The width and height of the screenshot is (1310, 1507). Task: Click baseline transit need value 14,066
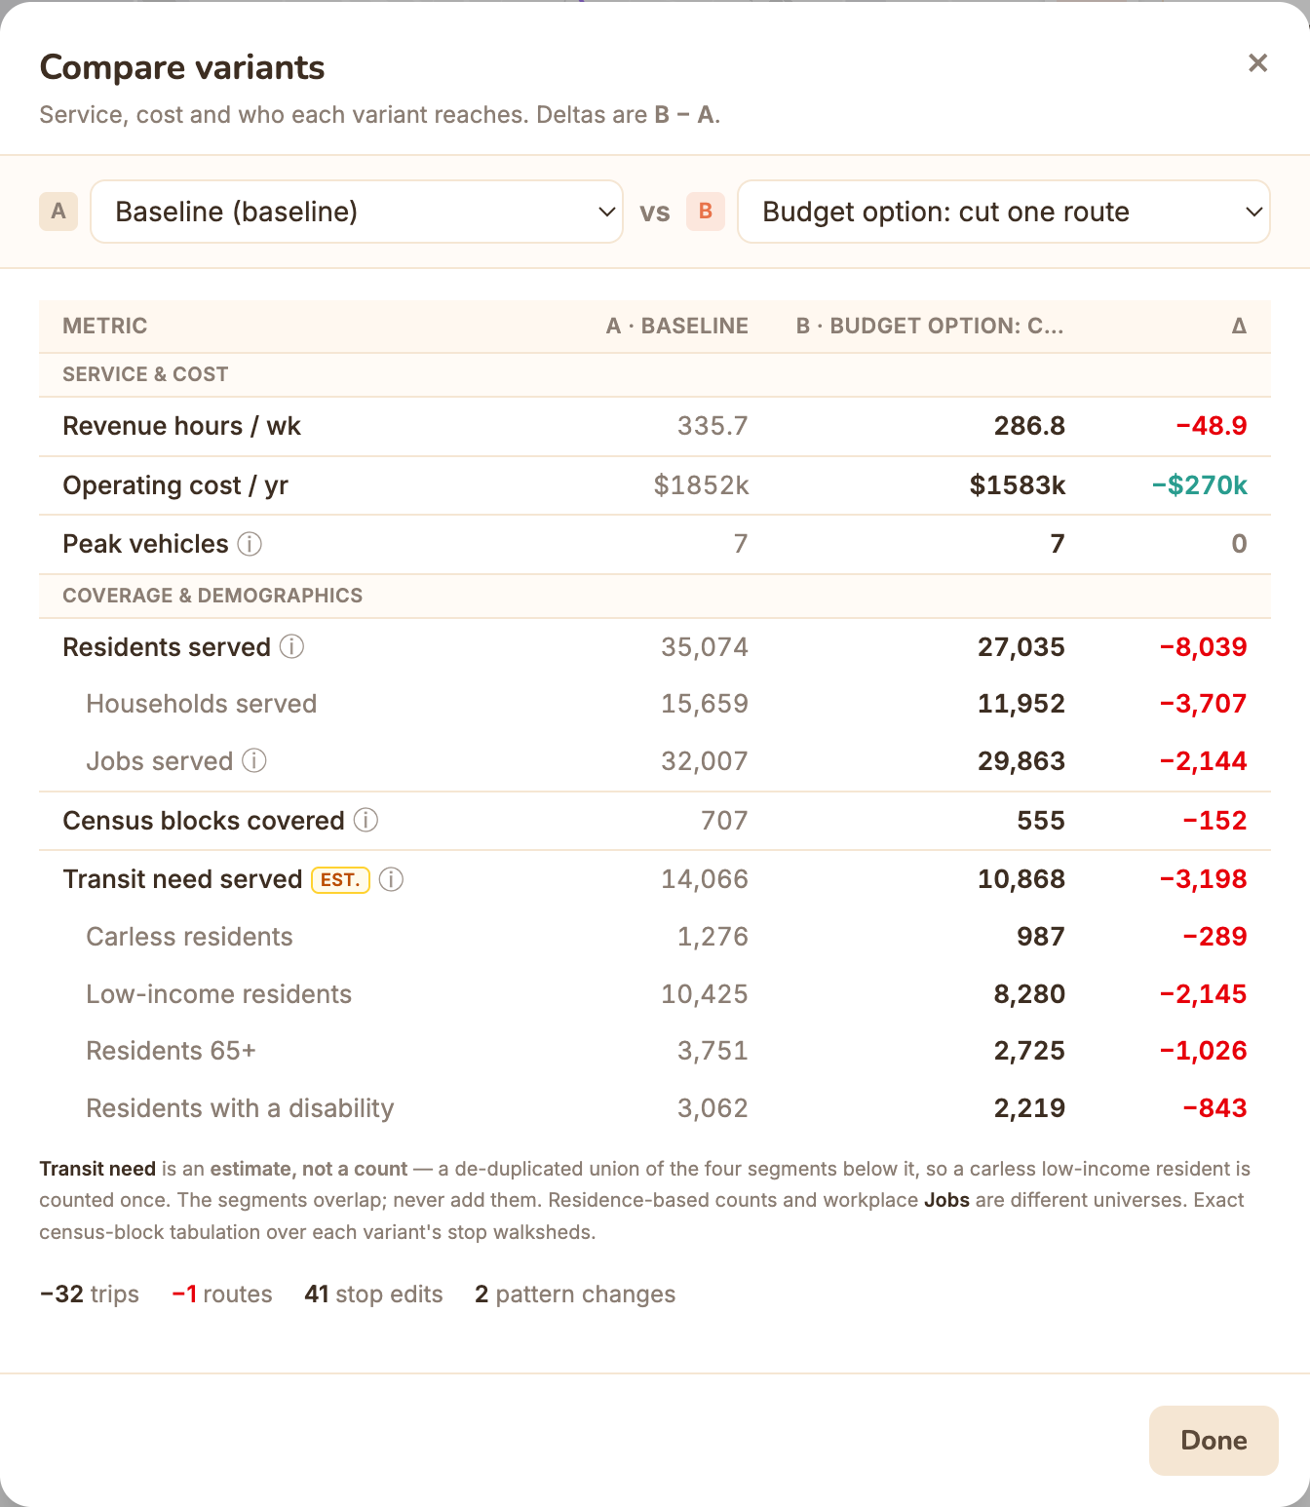pos(705,879)
